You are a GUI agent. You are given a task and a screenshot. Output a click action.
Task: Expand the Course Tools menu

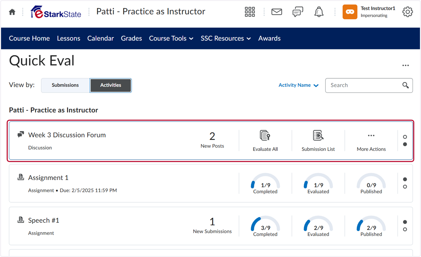[x=171, y=39]
